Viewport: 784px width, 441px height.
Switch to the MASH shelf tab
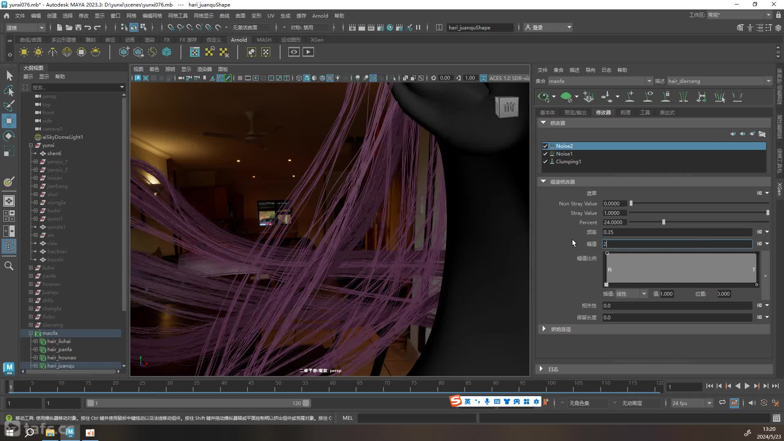click(264, 40)
